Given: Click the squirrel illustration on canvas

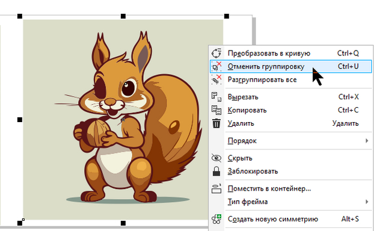Looking at the screenshot, I should [x=128, y=117].
